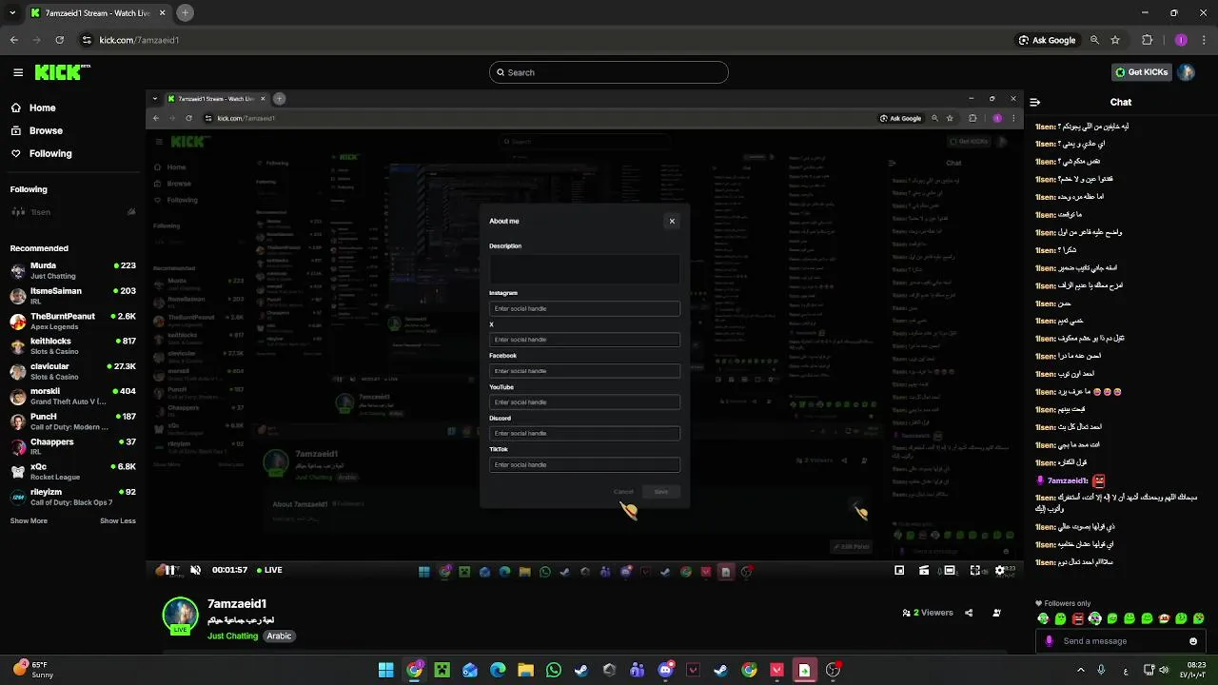Click the follow user icon beside share
Viewport: 1218px width, 685px height.
pos(996,613)
